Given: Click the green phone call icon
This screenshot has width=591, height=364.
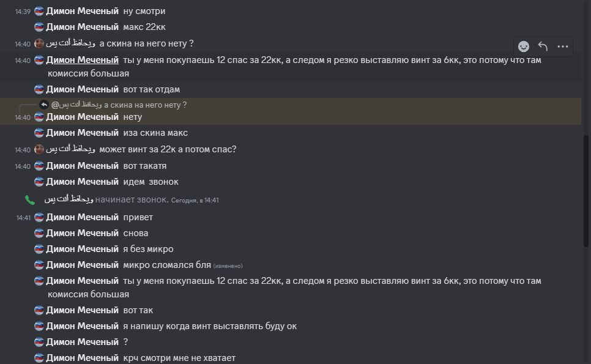Looking at the screenshot, I should pos(29,200).
